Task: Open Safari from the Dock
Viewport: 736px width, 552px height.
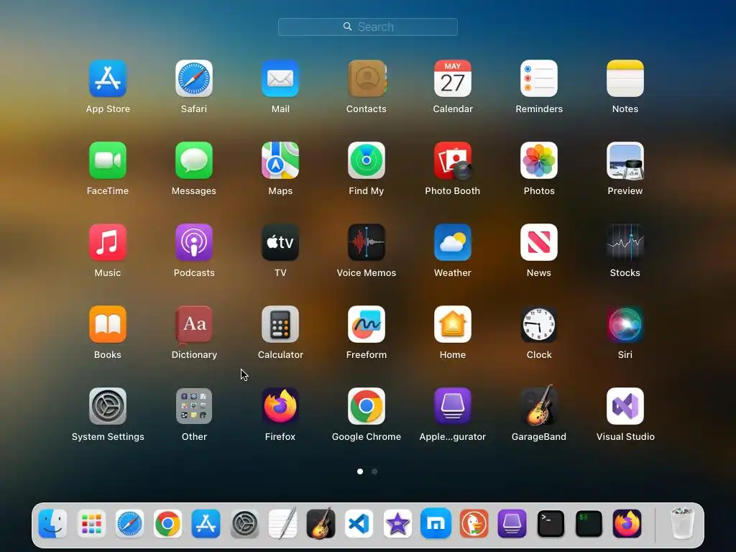Action: click(129, 523)
